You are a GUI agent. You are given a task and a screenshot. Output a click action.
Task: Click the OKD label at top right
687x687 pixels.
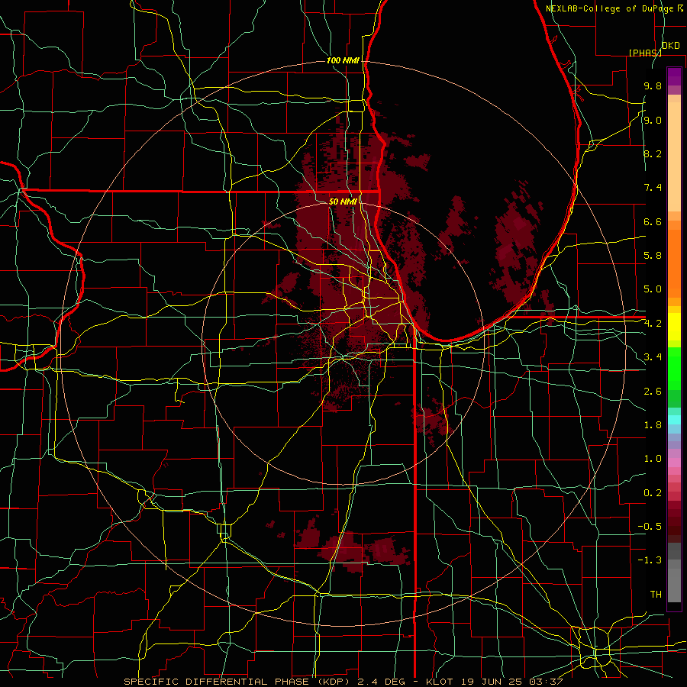(x=670, y=45)
